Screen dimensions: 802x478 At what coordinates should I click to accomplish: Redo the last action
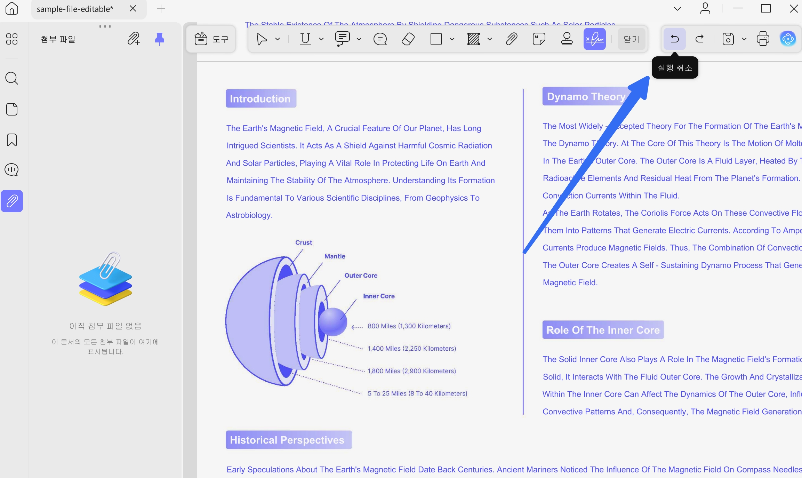(700, 39)
